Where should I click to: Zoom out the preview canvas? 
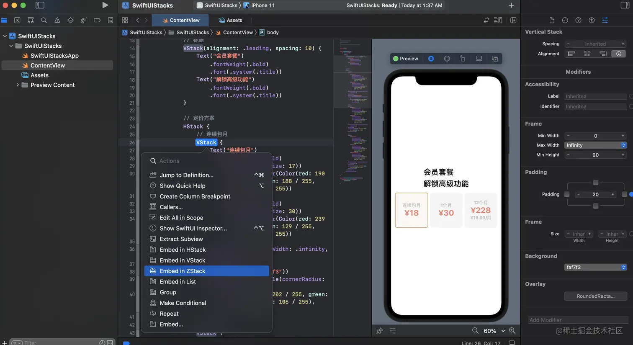point(475,331)
